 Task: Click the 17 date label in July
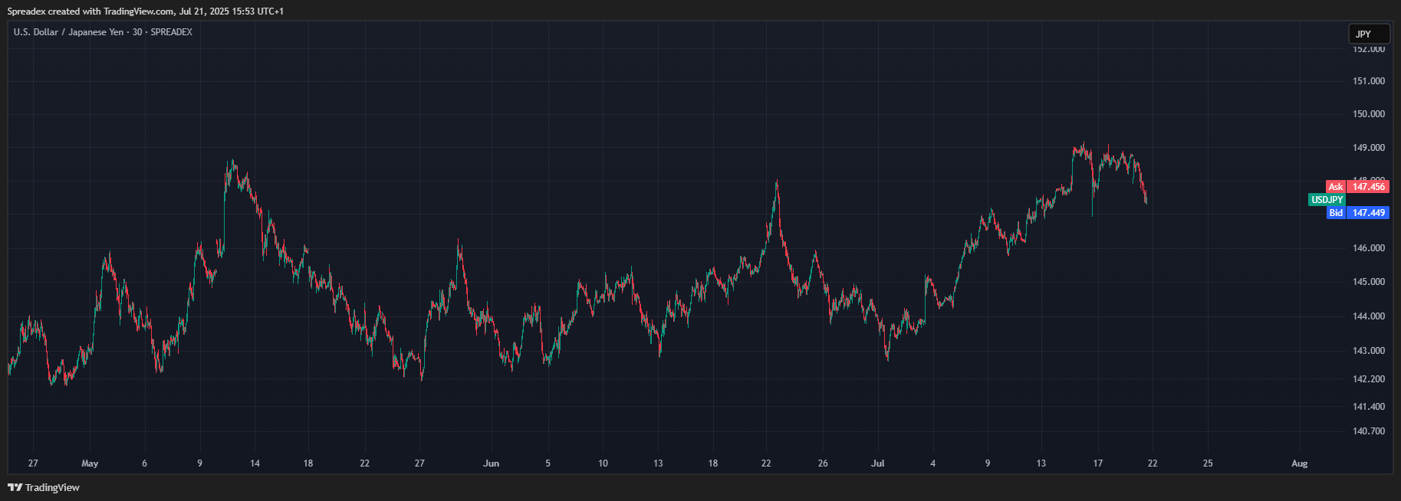coord(1098,463)
